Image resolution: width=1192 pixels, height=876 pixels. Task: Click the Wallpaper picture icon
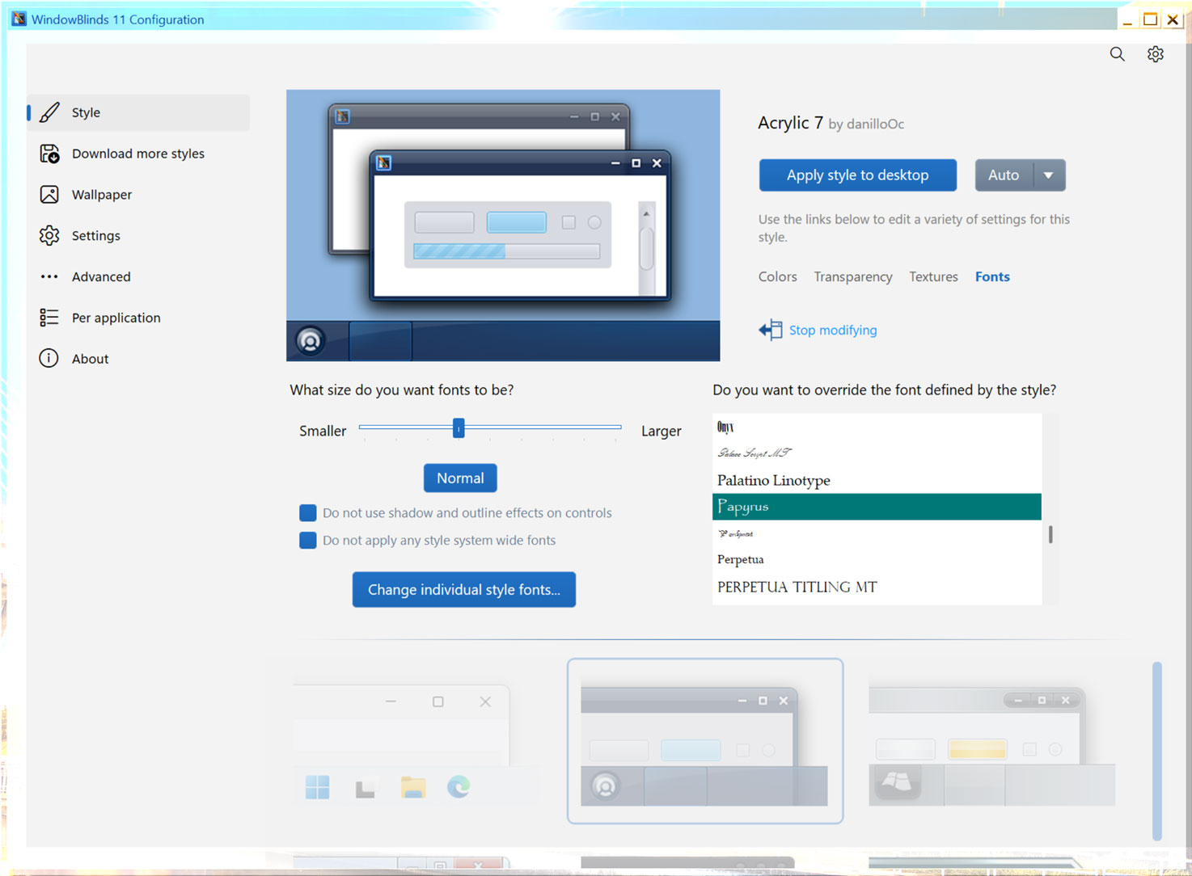click(49, 195)
